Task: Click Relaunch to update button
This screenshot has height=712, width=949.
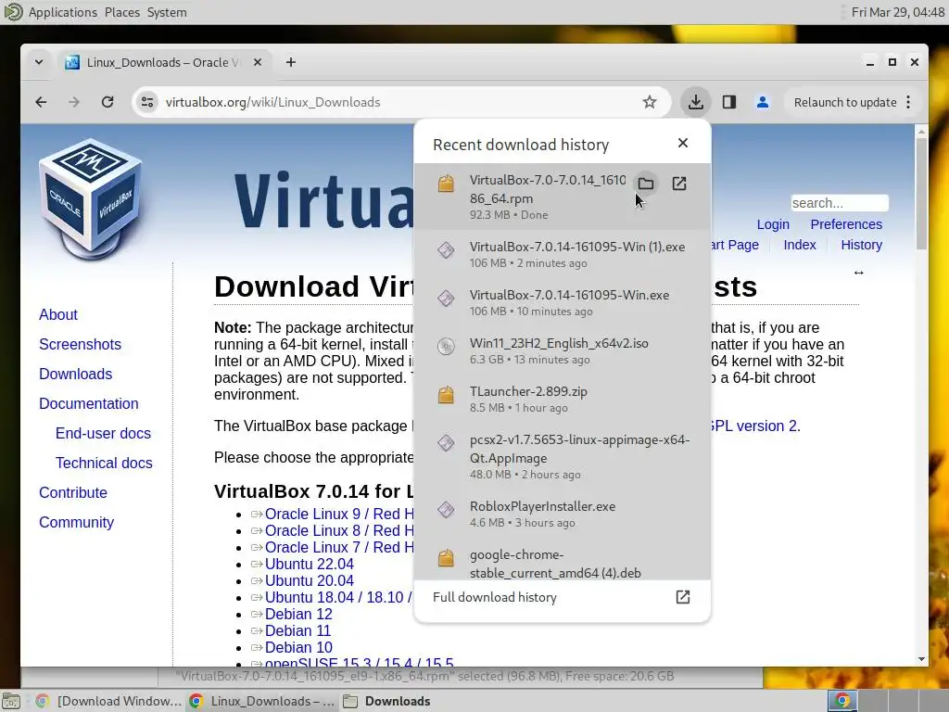Action: (x=845, y=102)
